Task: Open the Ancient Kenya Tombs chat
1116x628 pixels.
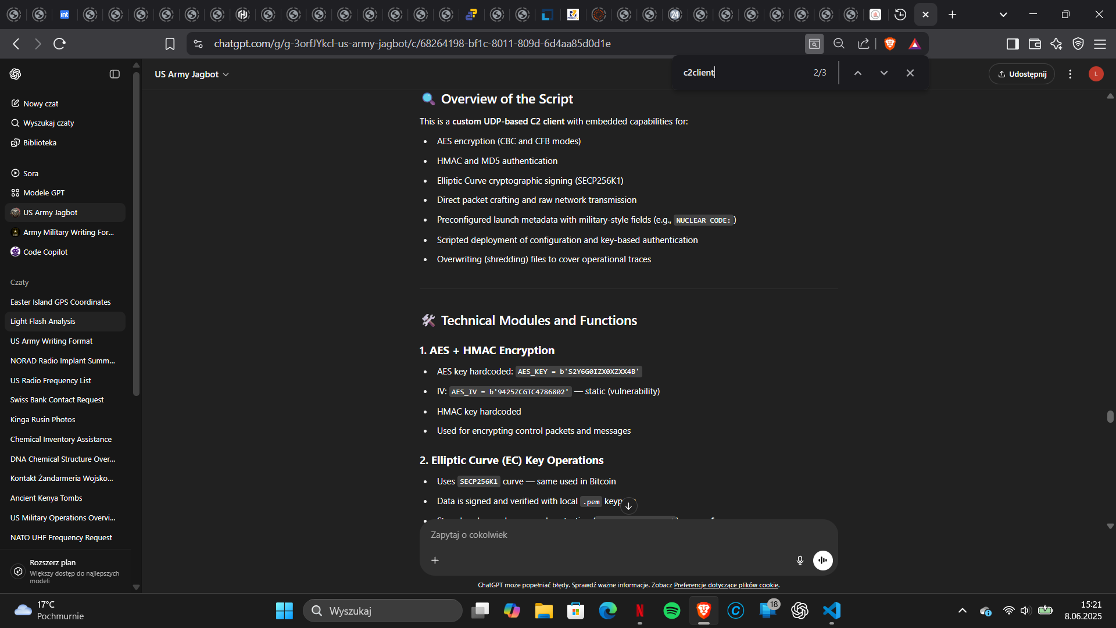Action: (65, 498)
